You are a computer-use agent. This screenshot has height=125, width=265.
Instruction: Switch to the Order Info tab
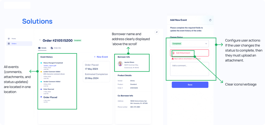click(56, 48)
